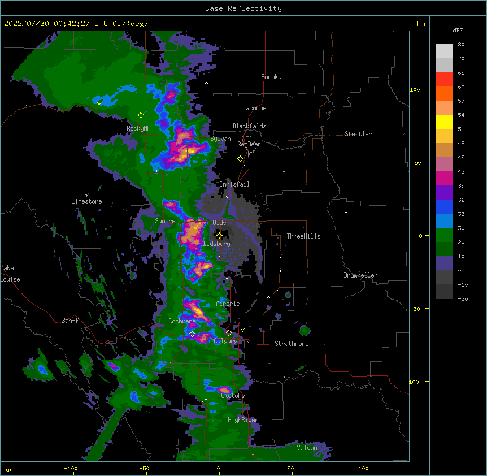Click the Vulcan map label
Viewport: 487px width, 476px height.
[307, 448]
